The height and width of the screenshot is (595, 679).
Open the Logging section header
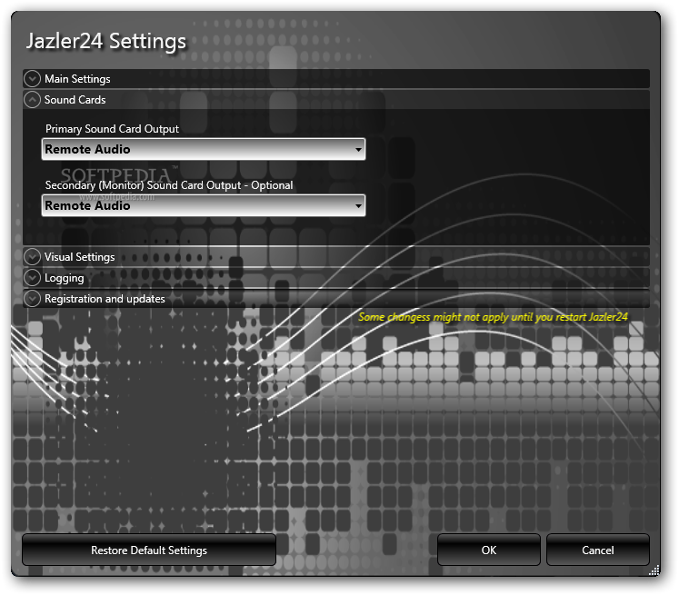coord(336,277)
